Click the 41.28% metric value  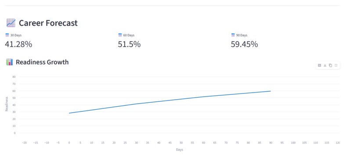click(x=18, y=44)
